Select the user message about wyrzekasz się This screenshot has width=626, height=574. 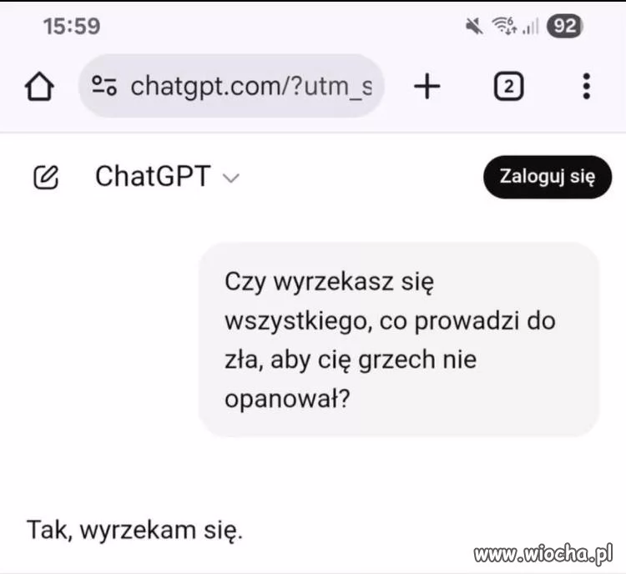click(399, 340)
